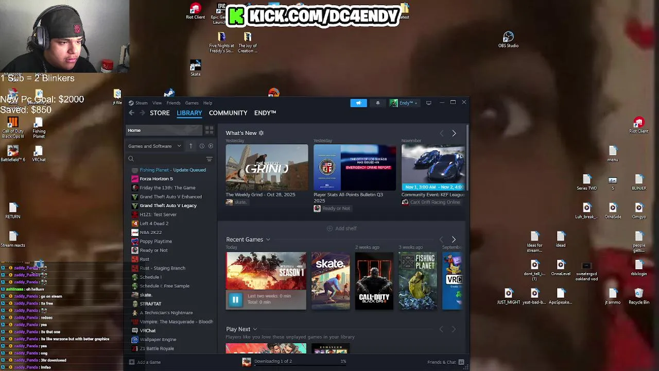Open the Games menu

[192, 103]
